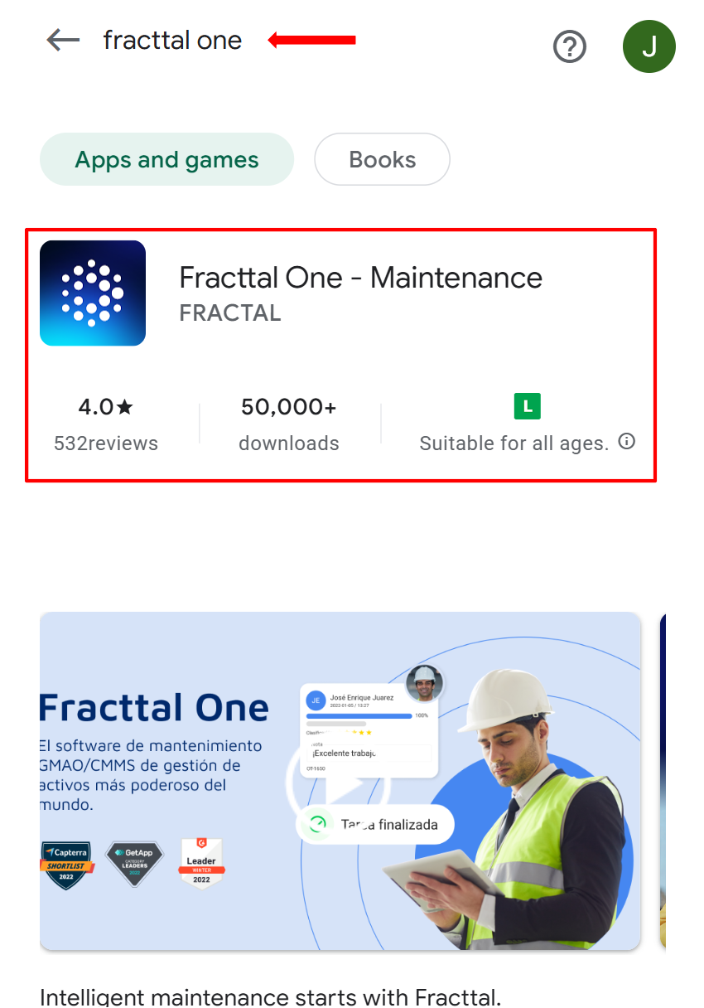This screenshot has width=704, height=1008.
Task: Click the Suitable for all ages text
Action: (514, 443)
